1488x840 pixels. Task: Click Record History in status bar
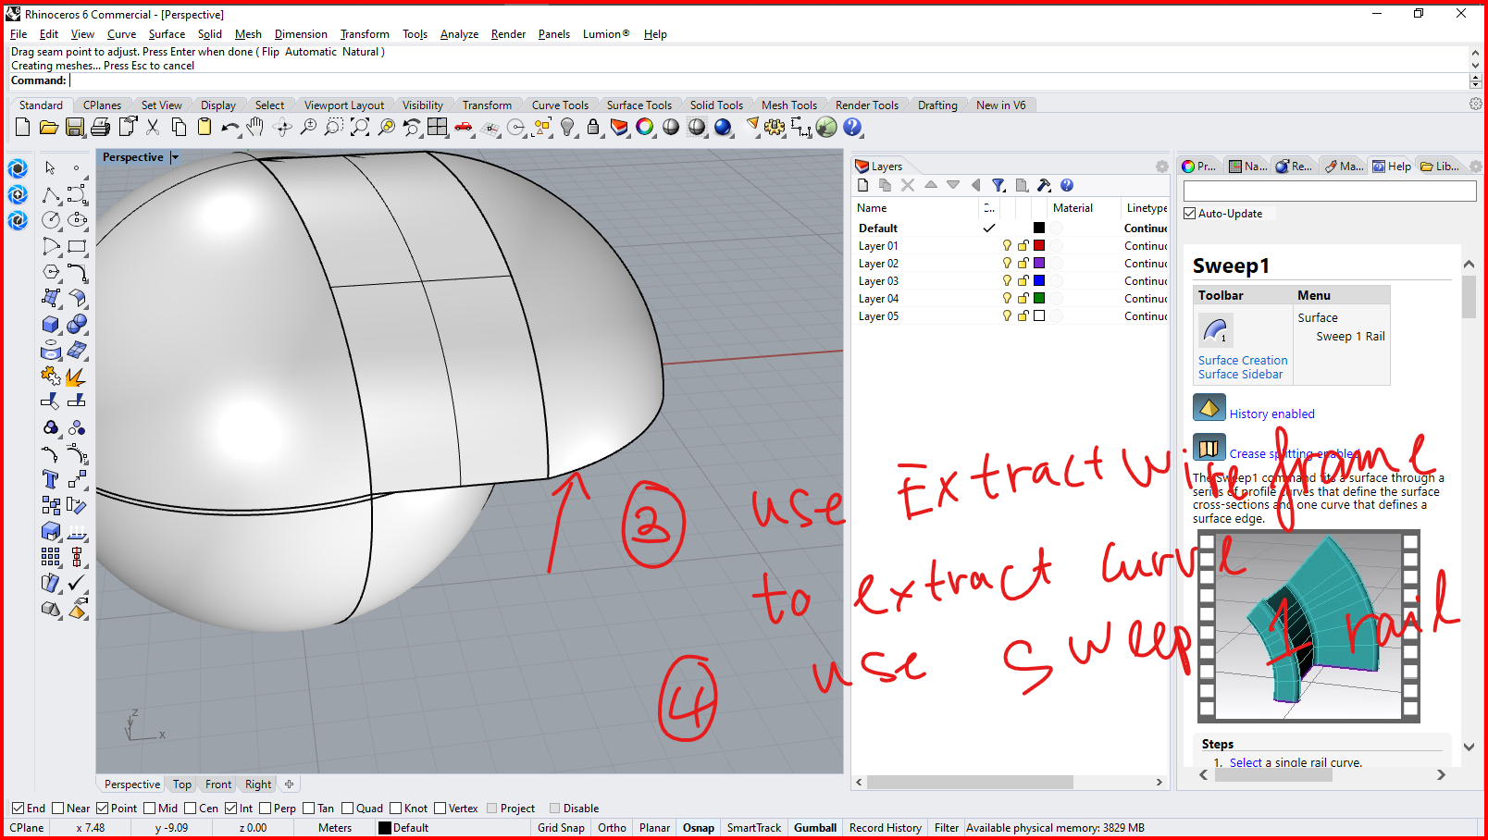pyautogui.click(x=885, y=827)
